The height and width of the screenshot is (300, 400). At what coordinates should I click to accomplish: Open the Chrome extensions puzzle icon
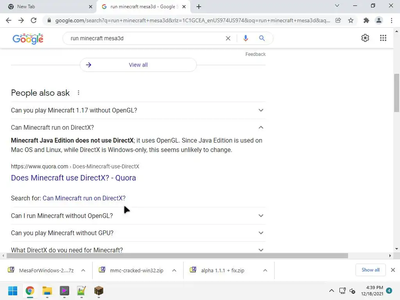(x=366, y=20)
